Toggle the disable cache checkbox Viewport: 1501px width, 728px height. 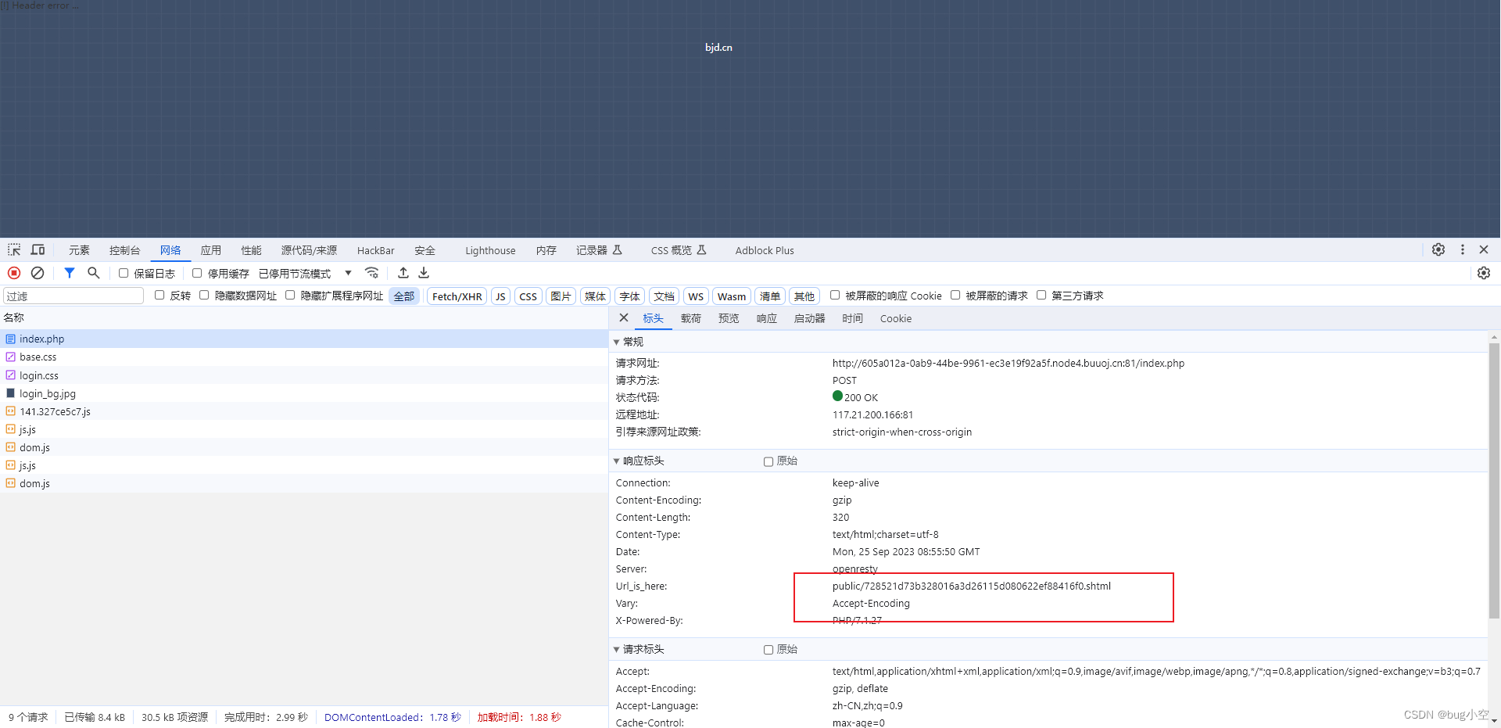197,273
